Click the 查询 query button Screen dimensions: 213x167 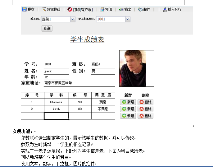[47, 28]
